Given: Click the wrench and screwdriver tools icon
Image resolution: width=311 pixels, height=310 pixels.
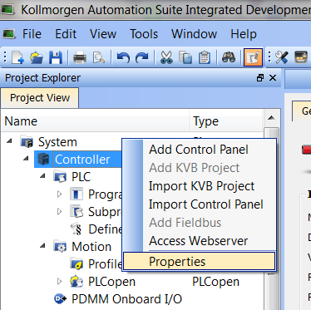Looking at the screenshot, I should (282, 57).
